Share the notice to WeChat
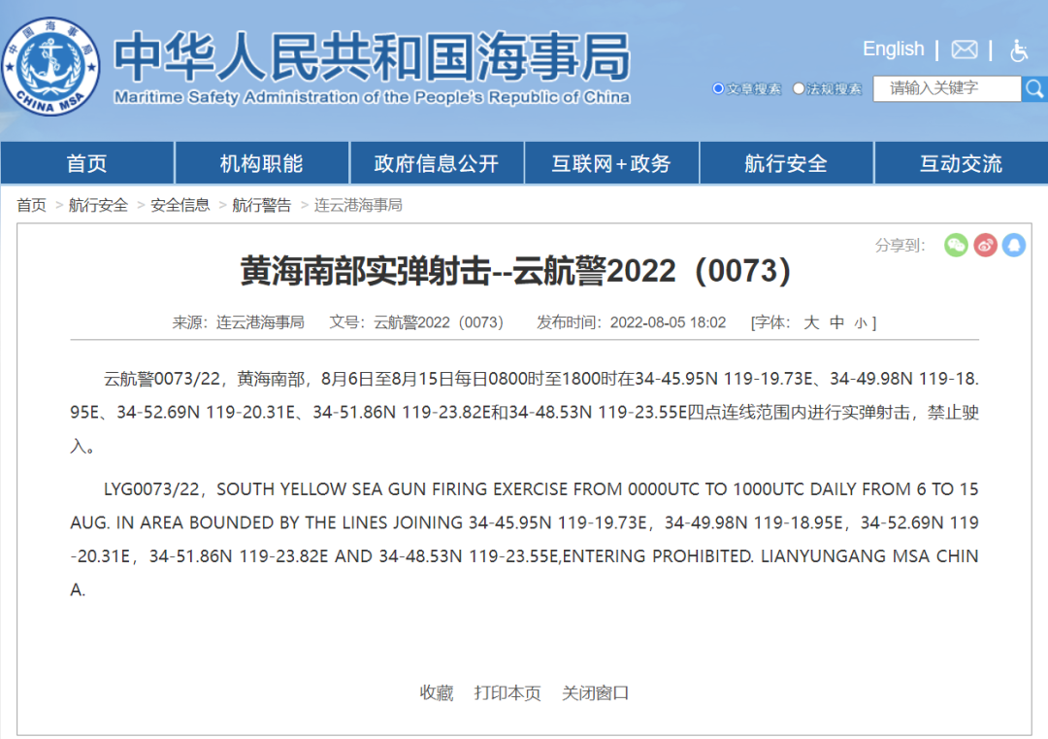 956,247
